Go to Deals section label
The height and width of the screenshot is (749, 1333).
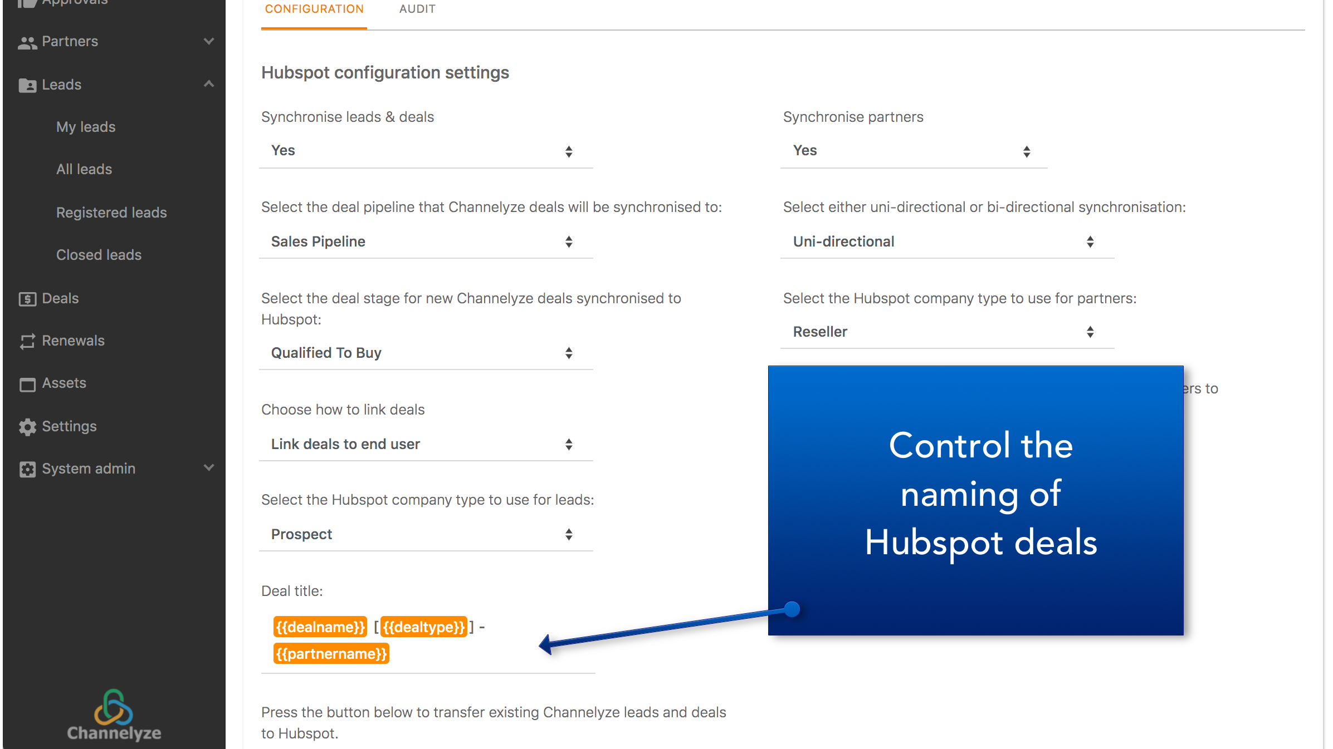click(x=60, y=298)
